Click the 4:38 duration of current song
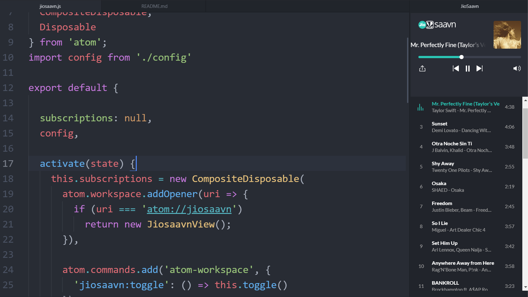This screenshot has width=528, height=297. pos(510,107)
